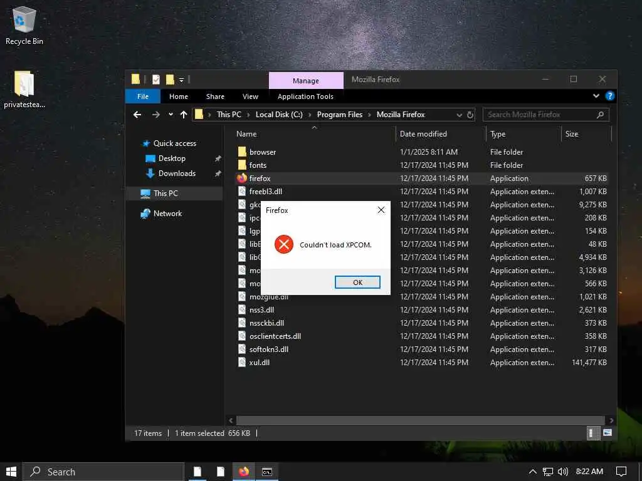Select the osclientcerts.dll file icon

pos(242,336)
